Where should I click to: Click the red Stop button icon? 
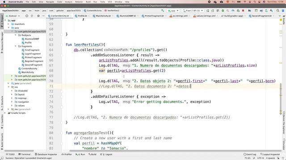tap(243, 11)
